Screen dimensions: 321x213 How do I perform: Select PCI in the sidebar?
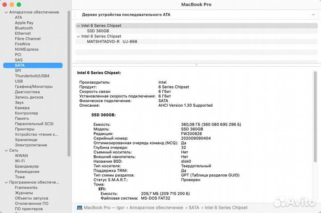tap(18, 55)
